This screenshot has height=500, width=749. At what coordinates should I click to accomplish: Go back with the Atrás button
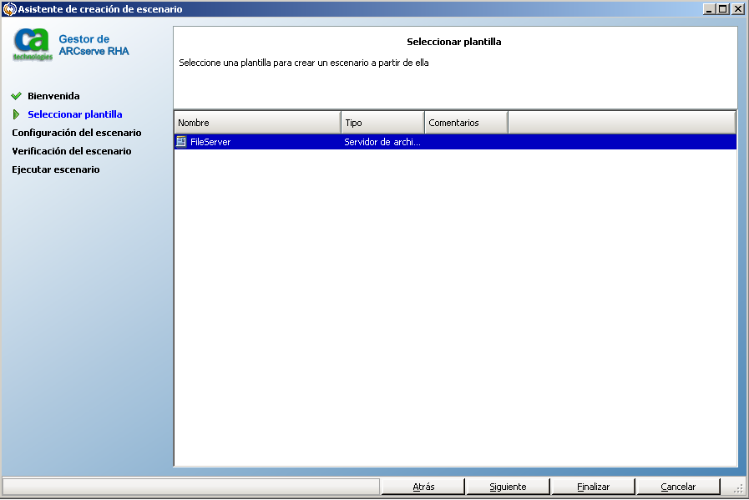click(x=423, y=487)
